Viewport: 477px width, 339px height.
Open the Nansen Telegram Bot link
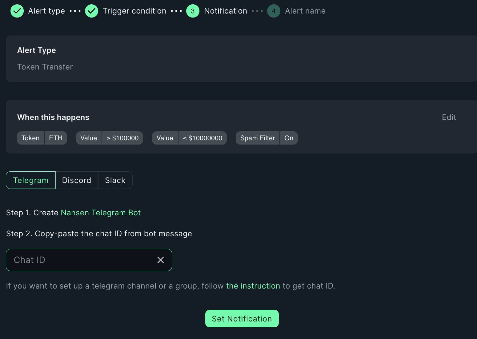tap(101, 213)
